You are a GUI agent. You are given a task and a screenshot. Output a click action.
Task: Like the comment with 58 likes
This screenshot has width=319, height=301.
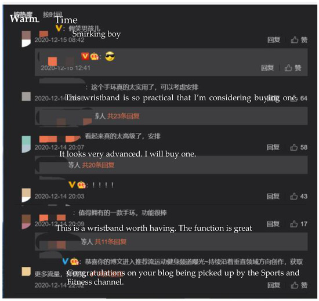[x=299, y=147]
